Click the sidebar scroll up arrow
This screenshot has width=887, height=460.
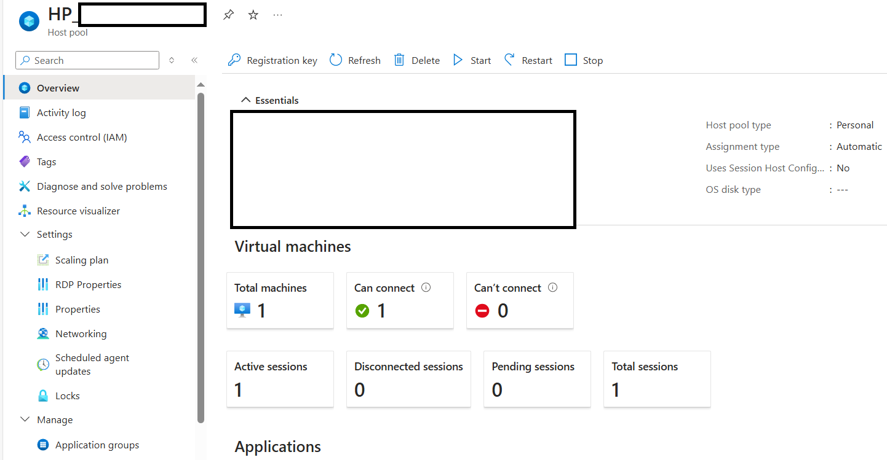click(201, 84)
